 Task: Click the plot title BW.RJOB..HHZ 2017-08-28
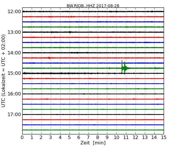click(x=93, y=6)
